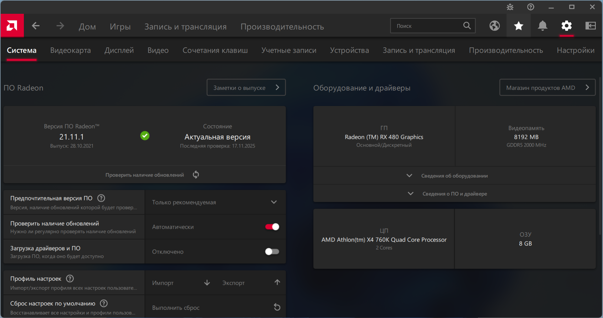This screenshot has height=318, width=603.
Task: Click the import down-arrow icon
Action: point(207,283)
